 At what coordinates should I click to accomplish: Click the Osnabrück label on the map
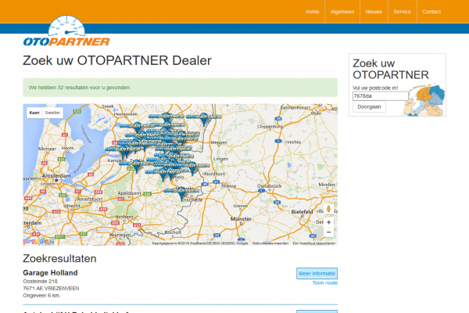(269, 186)
